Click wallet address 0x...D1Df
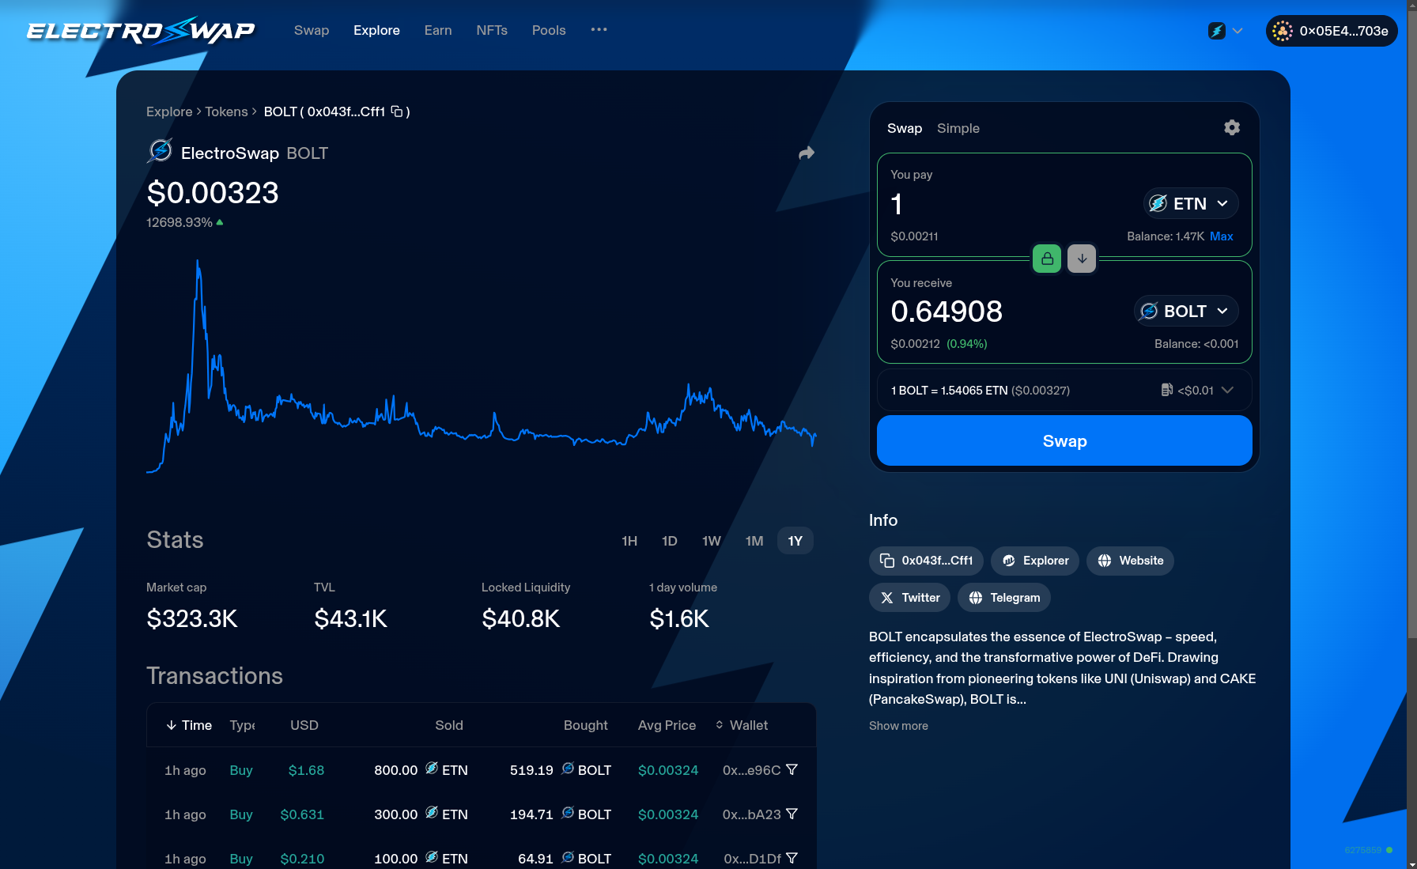This screenshot has height=869, width=1417. [x=752, y=859]
